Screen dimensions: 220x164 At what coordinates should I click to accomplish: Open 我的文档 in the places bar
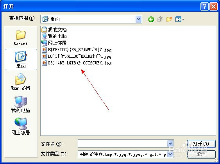click(20, 82)
